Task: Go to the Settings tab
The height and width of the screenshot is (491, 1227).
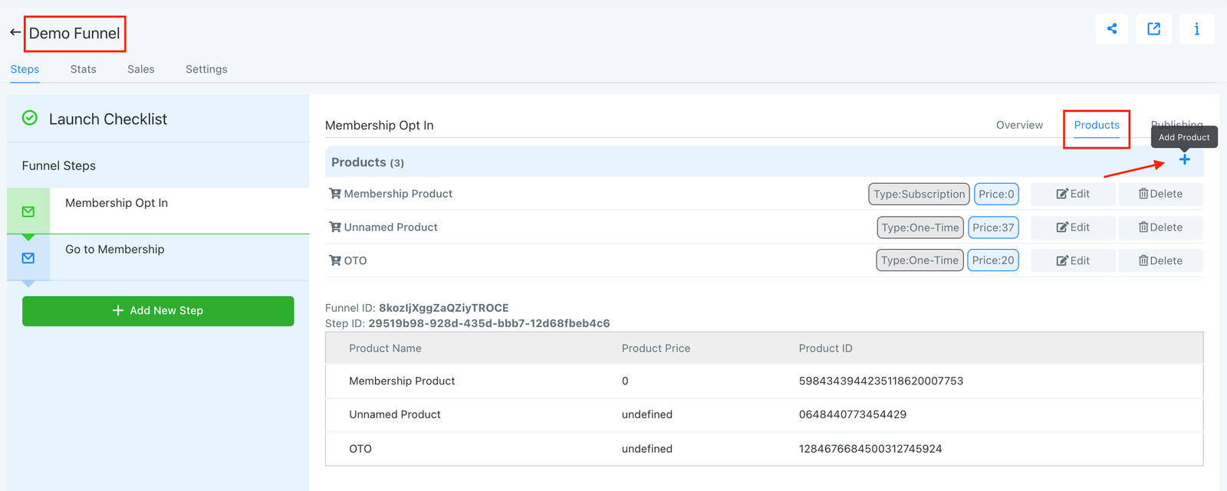Action: click(x=206, y=69)
